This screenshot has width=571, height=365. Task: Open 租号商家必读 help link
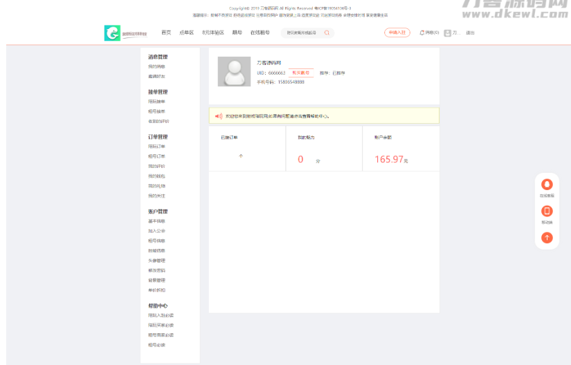point(161,335)
